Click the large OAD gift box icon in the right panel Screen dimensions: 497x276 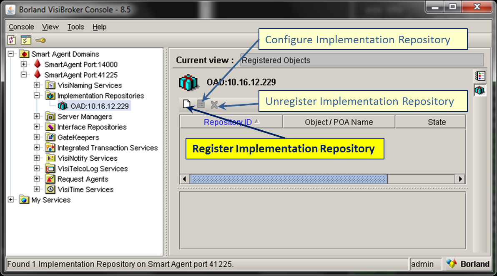pos(188,82)
